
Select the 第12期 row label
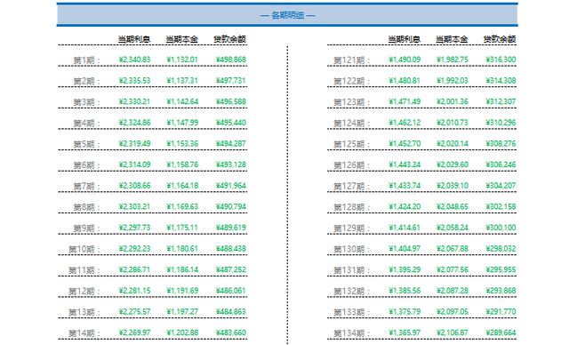pyautogui.click(x=84, y=292)
